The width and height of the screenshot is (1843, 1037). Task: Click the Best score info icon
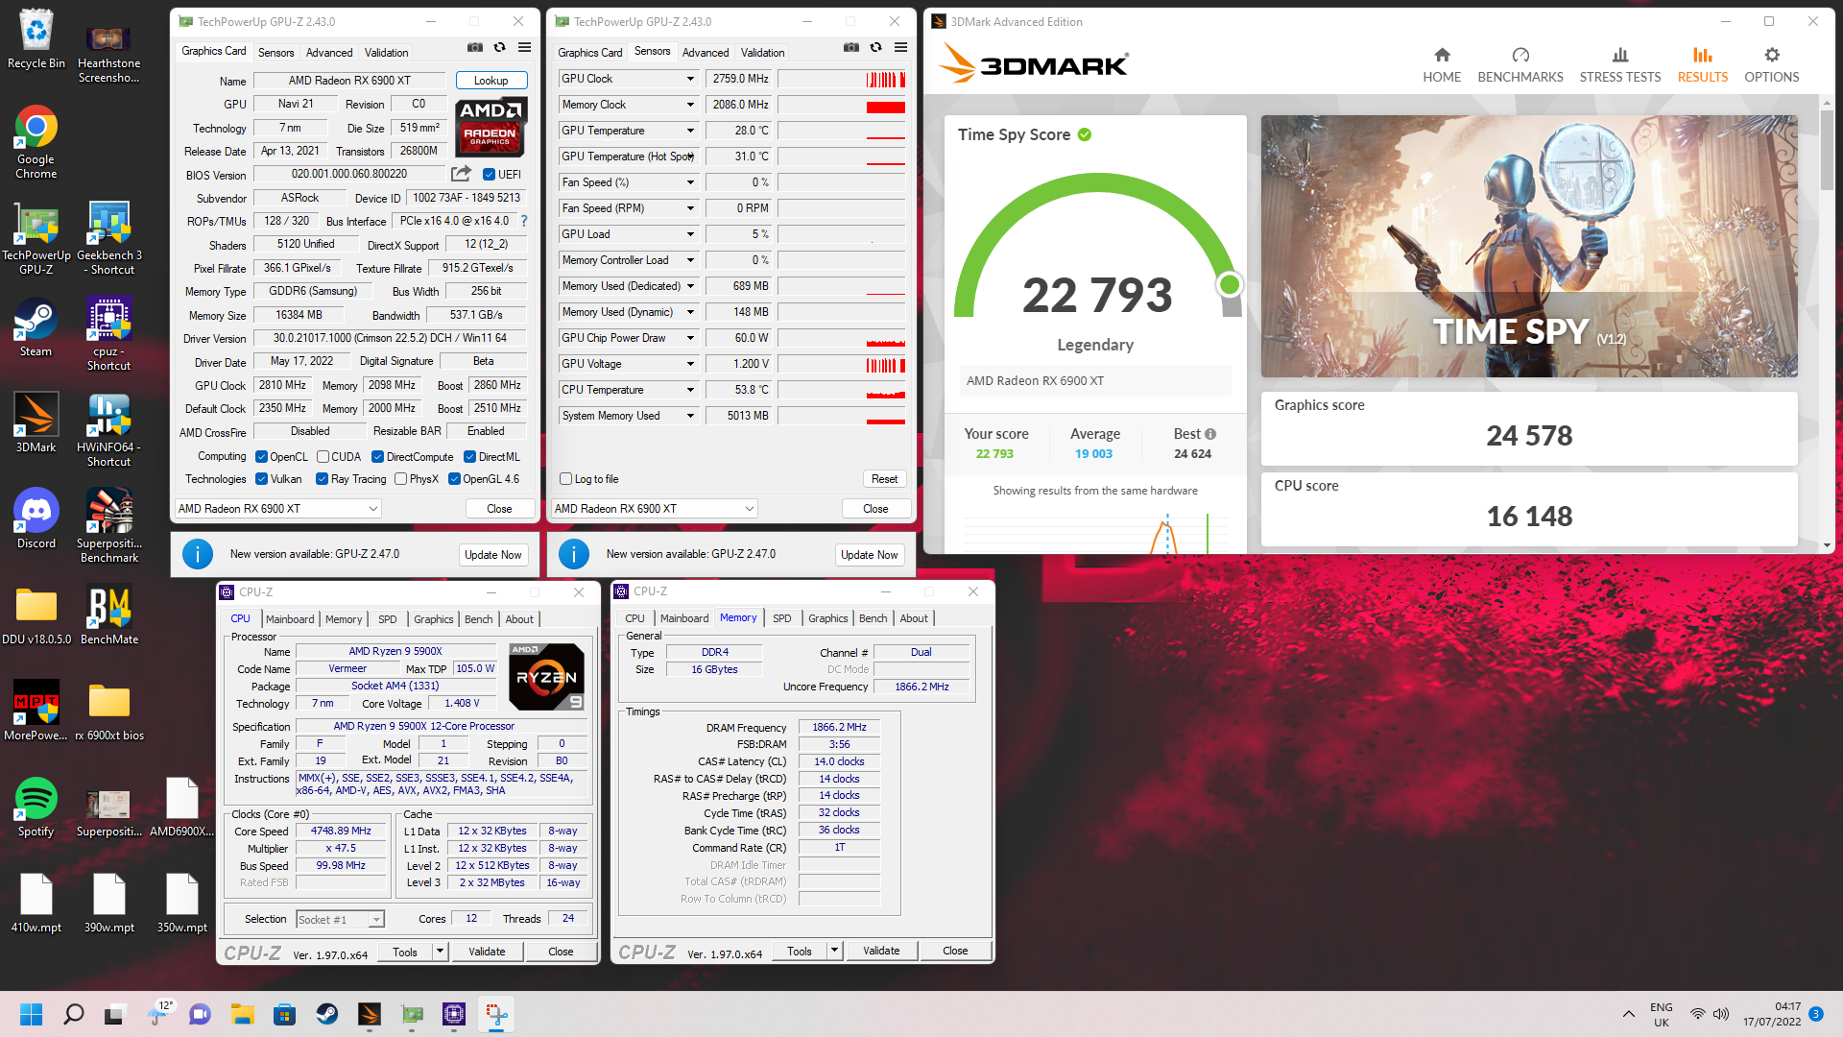[x=1210, y=434]
